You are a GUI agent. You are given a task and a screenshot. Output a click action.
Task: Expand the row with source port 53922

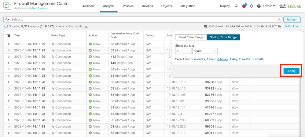pos(9,88)
